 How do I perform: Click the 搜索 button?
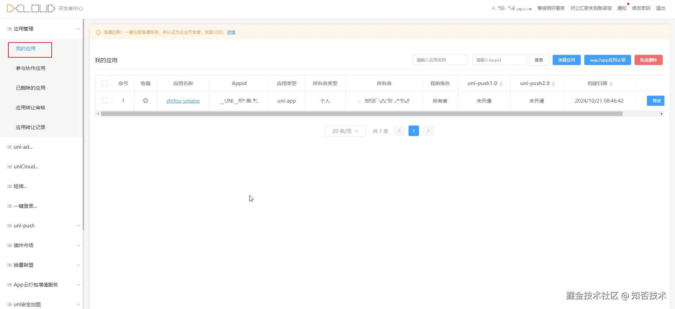pyautogui.click(x=539, y=60)
